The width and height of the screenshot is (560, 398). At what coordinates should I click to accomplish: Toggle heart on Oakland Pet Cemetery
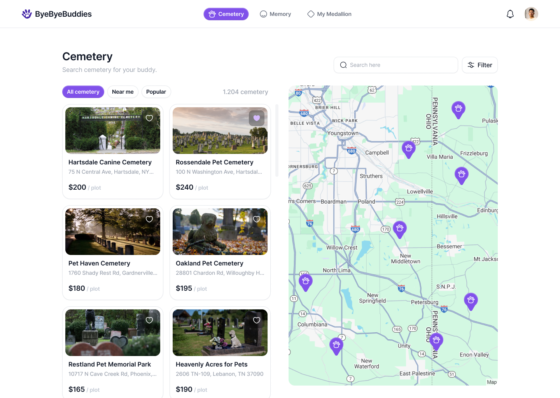click(x=257, y=219)
